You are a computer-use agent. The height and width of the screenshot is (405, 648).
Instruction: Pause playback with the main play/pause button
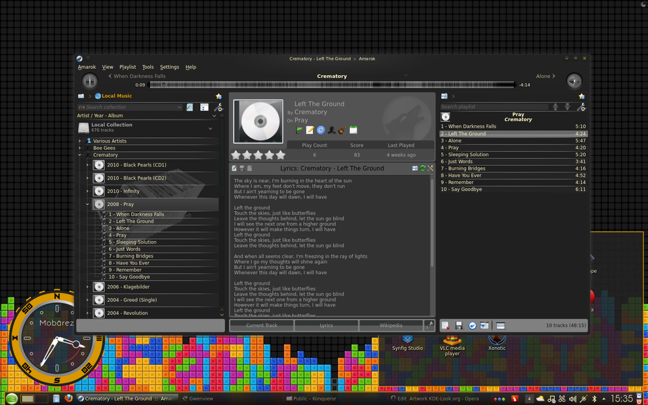pyautogui.click(x=89, y=81)
